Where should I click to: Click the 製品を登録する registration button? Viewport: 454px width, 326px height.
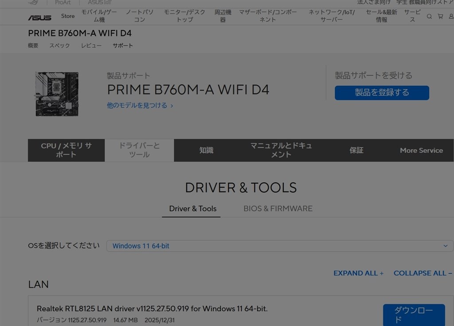tap(382, 93)
